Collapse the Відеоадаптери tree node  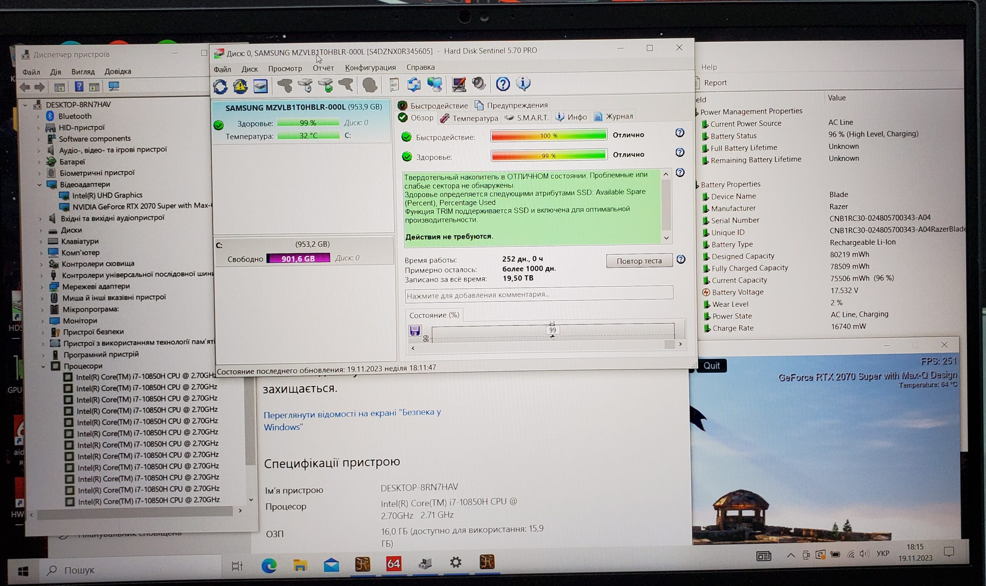click(39, 185)
